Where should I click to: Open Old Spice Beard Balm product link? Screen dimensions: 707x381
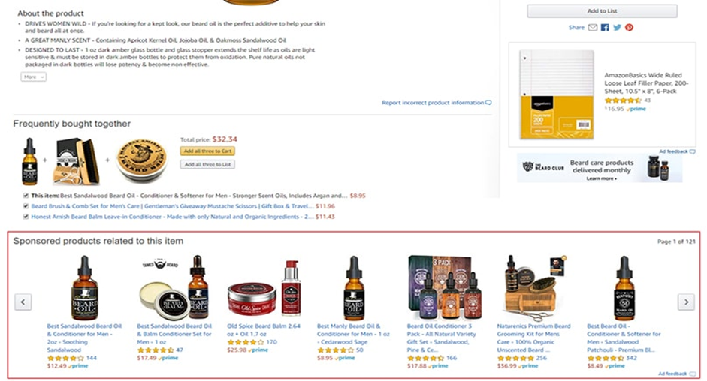pyautogui.click(x=263, y=330)
